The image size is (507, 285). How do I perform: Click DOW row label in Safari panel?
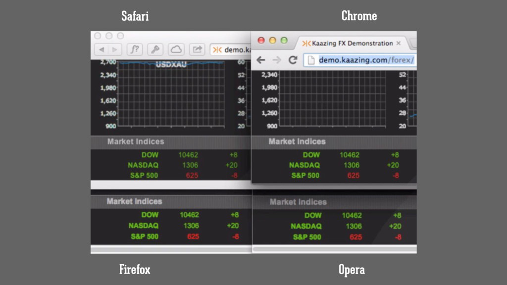pos(150,155)
